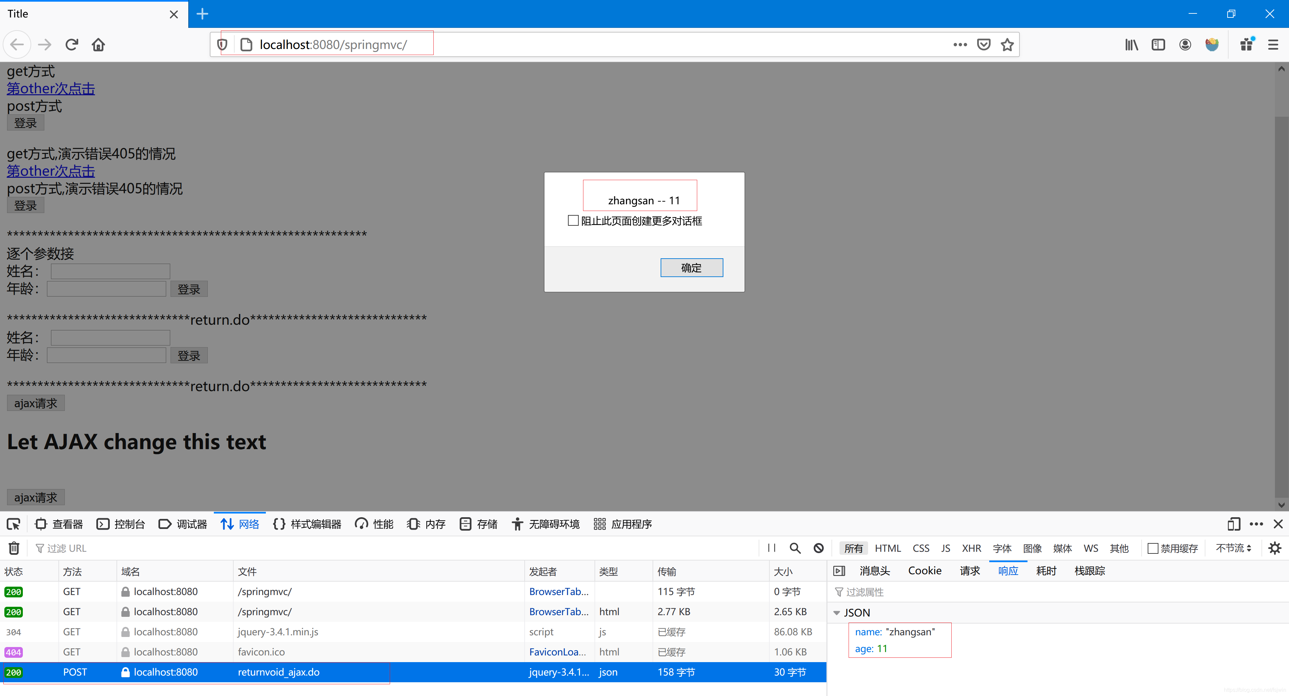Viewport: 1289px width, 696px height.
Task: Enable 禁用缓存 checkbox
Action: coord(1153,548)
